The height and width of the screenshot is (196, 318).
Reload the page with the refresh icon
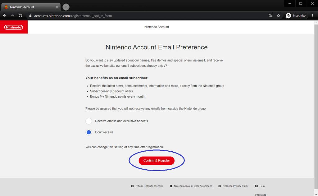tap(20, 16)
